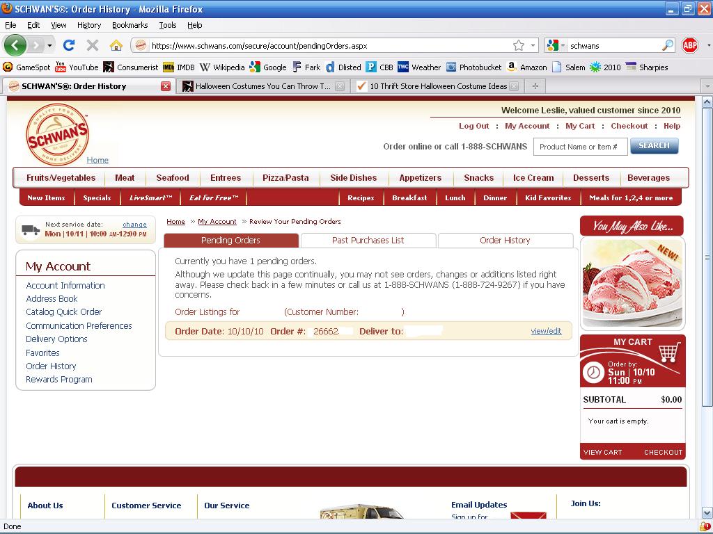Select the Past Purchases List tab
Screen dimensions: 713x534
368,240
